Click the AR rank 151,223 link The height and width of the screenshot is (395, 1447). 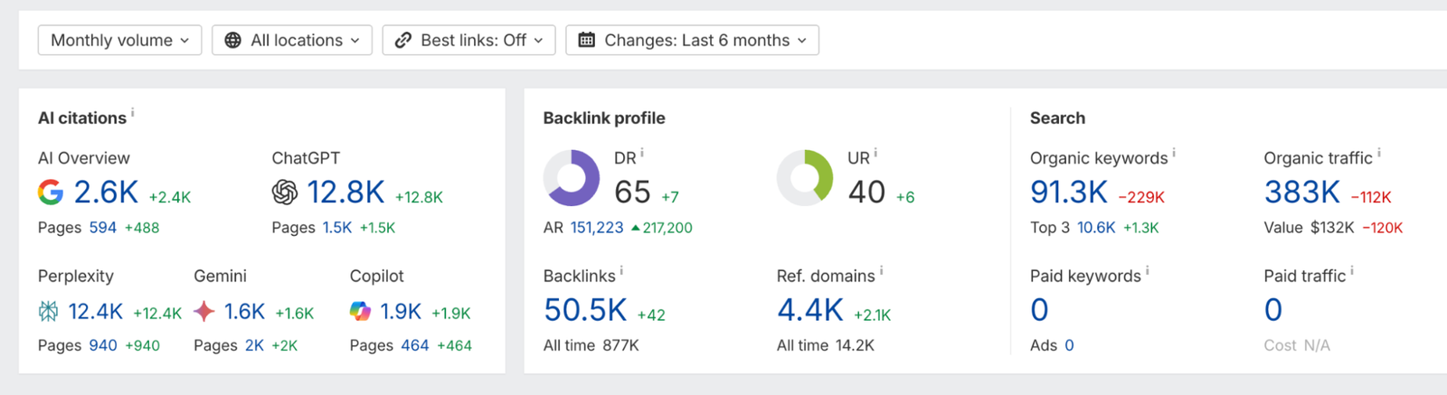point(596,228)
